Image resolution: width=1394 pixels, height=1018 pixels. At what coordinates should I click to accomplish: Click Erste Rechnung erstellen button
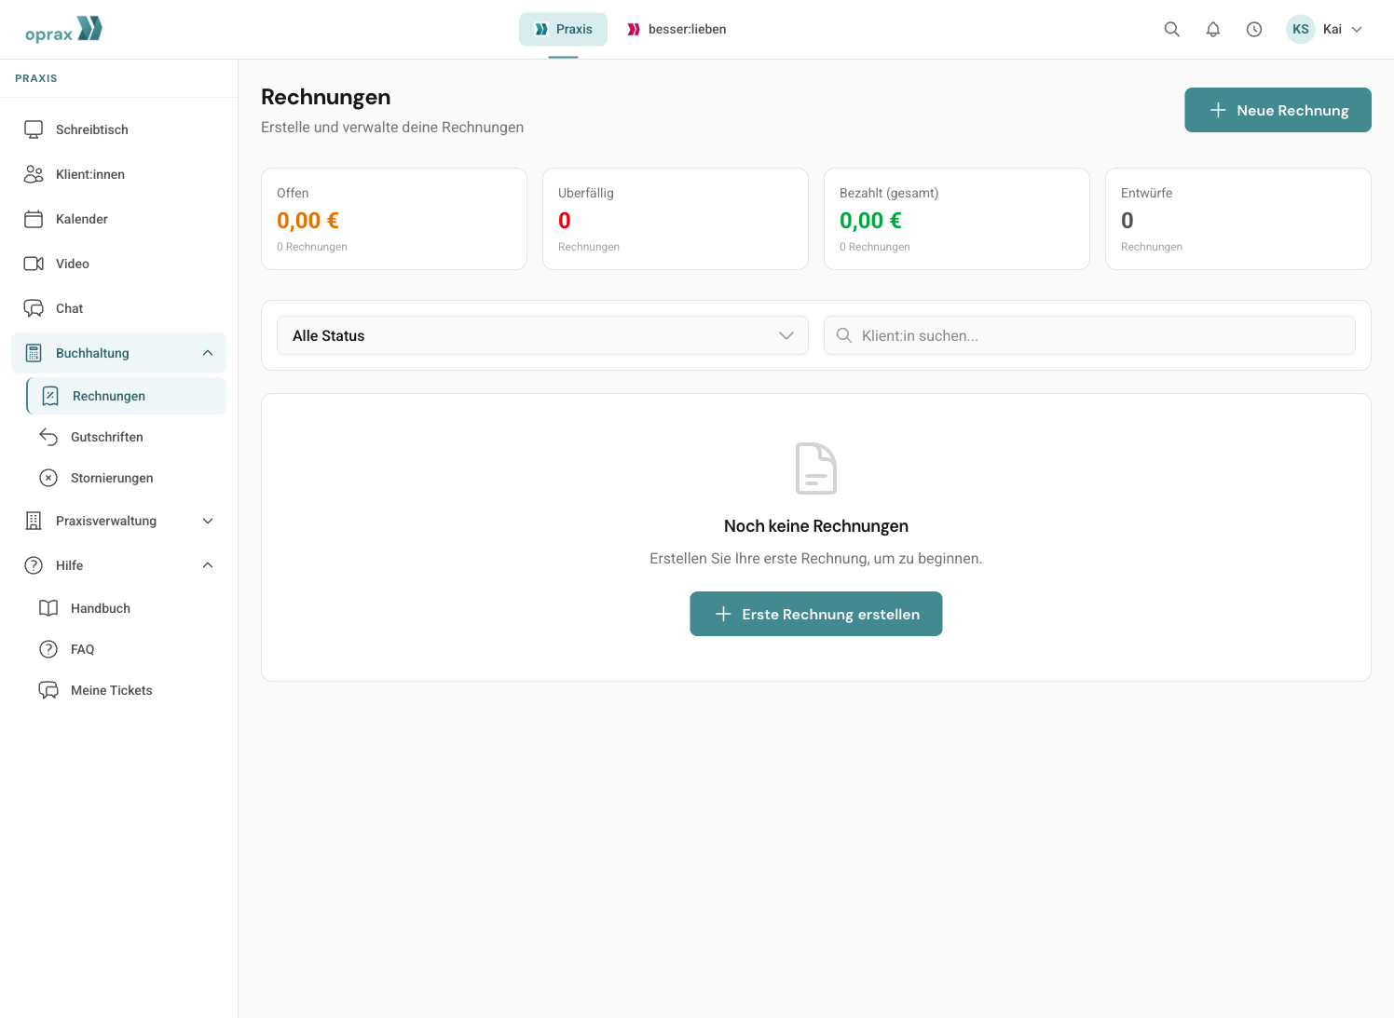(816, 614)
